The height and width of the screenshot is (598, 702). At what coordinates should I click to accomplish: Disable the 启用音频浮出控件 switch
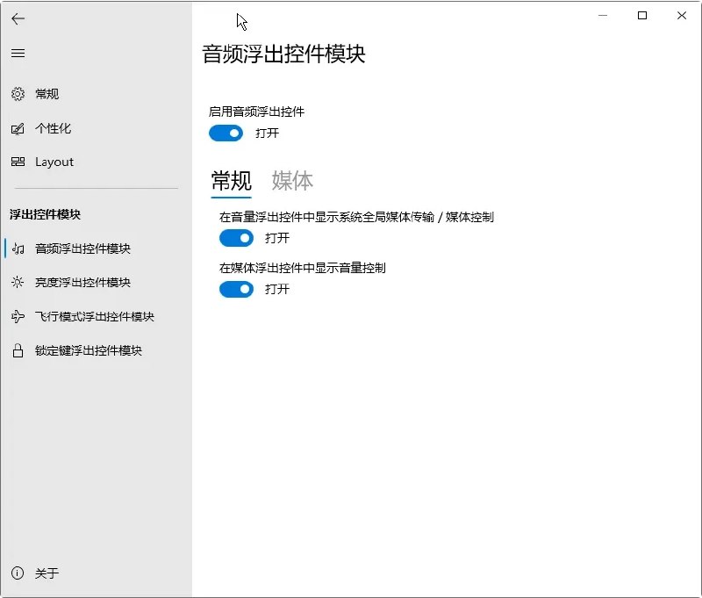coord(226,133)
